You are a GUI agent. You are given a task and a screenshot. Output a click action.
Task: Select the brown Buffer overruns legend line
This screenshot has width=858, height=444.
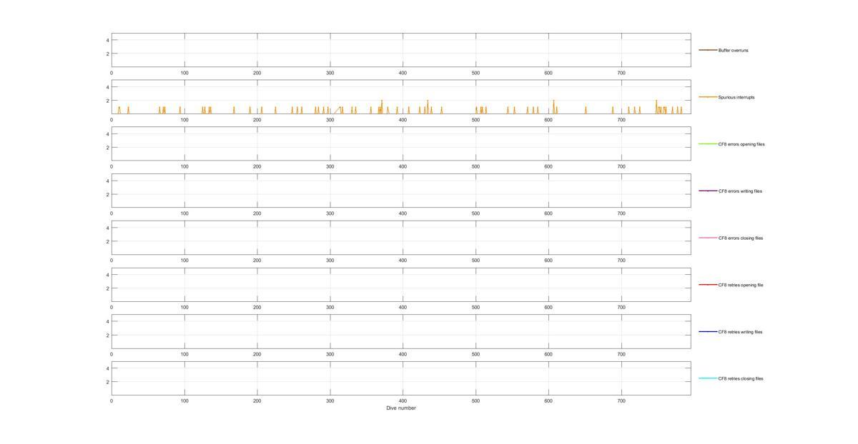[708, 50]
